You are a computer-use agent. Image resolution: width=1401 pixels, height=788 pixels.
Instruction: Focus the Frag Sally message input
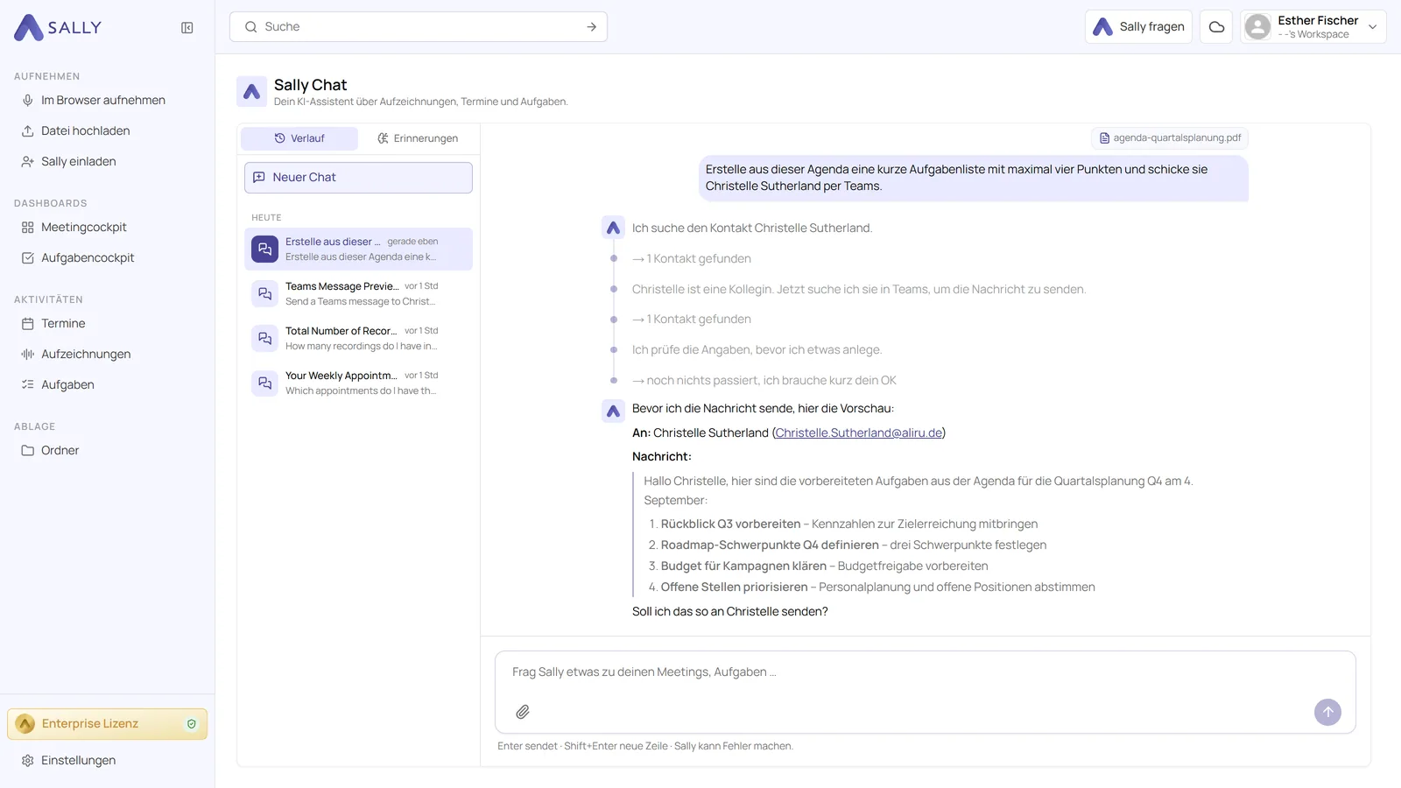coord(926,673)
